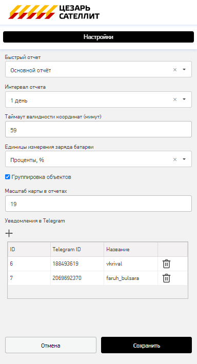Open the Интервал отчета dropdown arrow
The height and width of the screenshot is (364, 197).
click(x=184, y=99)
